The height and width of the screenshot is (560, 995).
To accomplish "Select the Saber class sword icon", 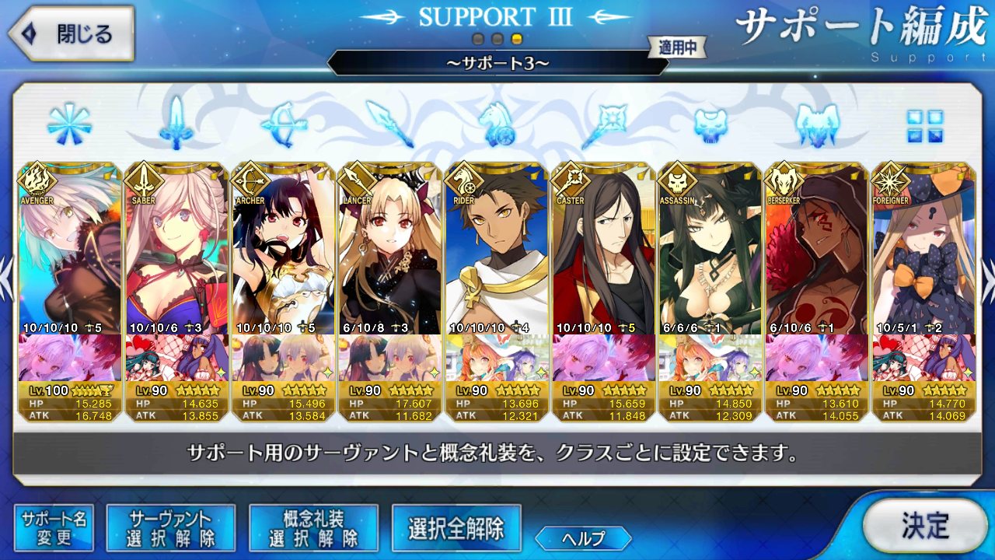I will coord(176,123).
